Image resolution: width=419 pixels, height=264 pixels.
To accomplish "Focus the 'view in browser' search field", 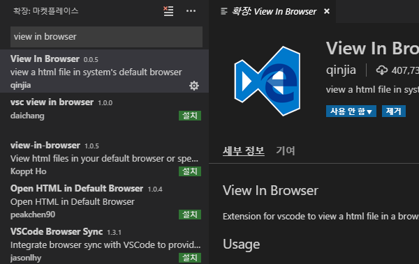I will coord(106,37).
